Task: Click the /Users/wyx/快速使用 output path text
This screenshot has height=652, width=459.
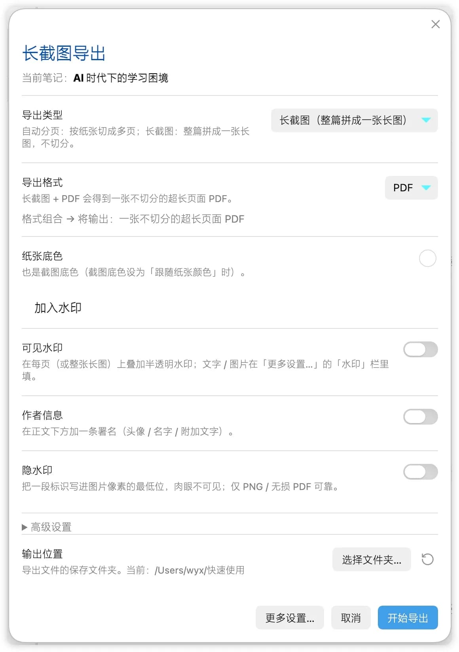Action: (199, 570)
